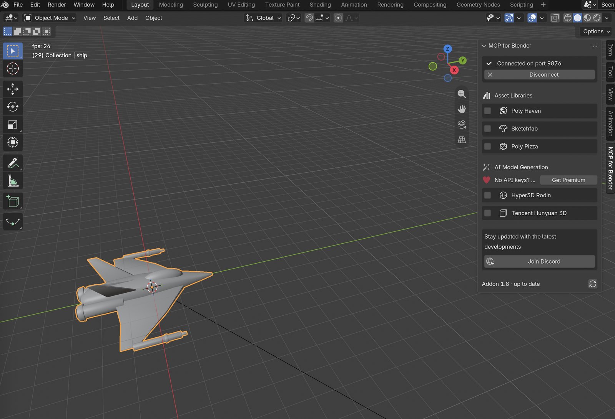Switch to rendered viewport shading

597,18
